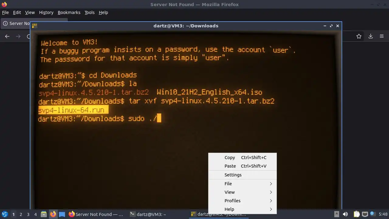
Task: Open Firefox Tools menu
Action: pos(90,12)
